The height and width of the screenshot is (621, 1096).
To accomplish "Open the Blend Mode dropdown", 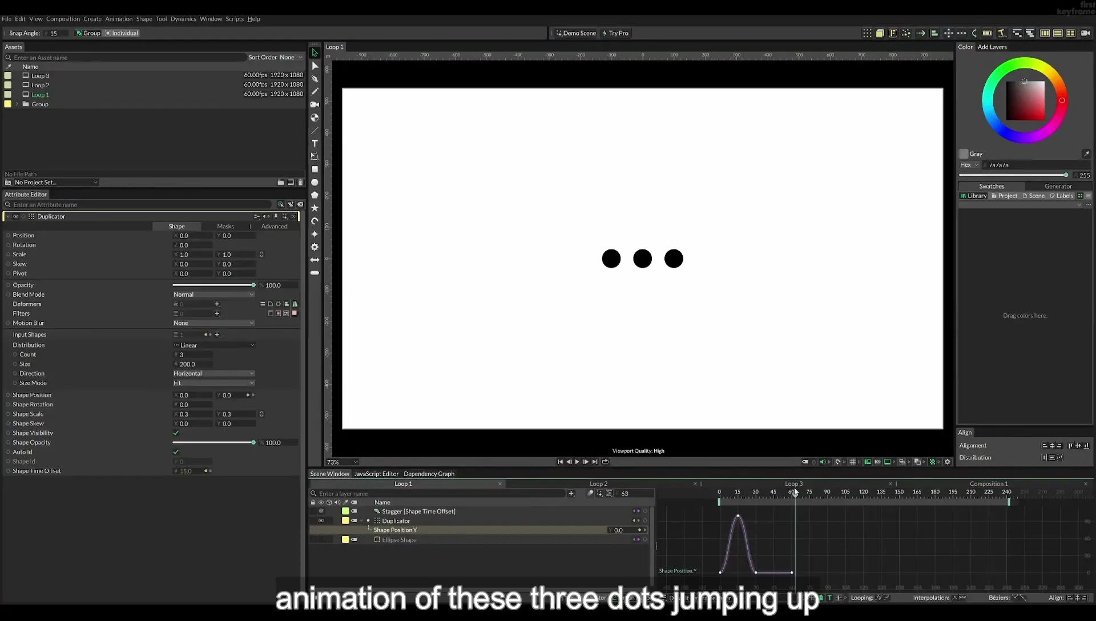I will (x=213, y=295).
